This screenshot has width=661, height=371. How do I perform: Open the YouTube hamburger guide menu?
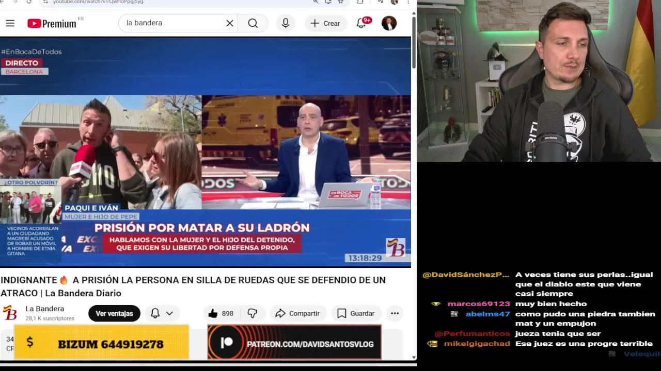[10, 23]
